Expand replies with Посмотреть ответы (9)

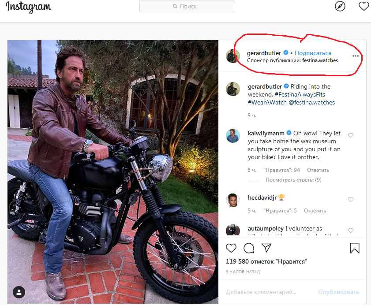tap(293, 180)
